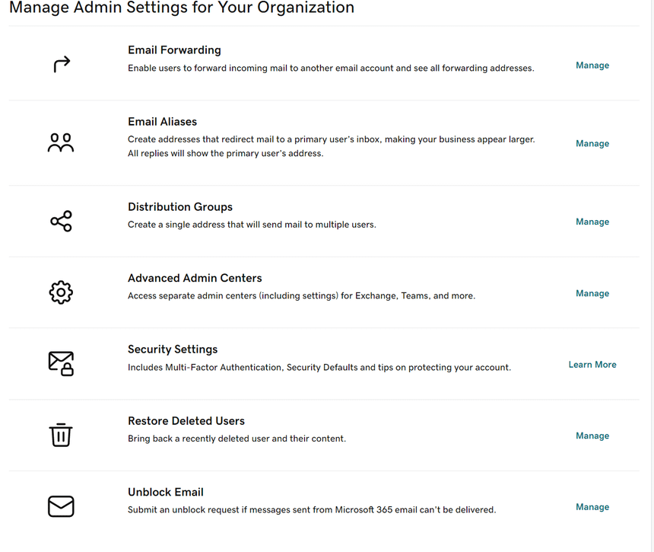Select the Distribution Groups heading
Viewport: 654px width, 552px height.
[180, 207]
